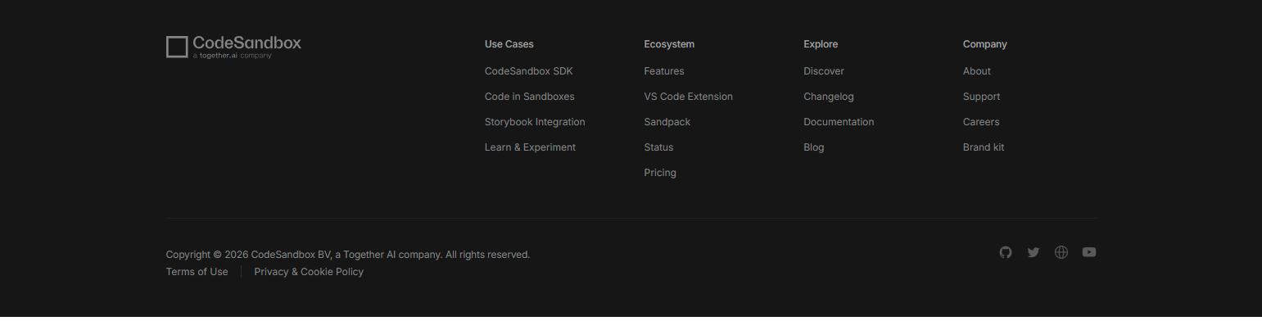Screen dimensions: 1262x321
Task: Open the YouTube icon link
Action: (x=1089, y=252)
